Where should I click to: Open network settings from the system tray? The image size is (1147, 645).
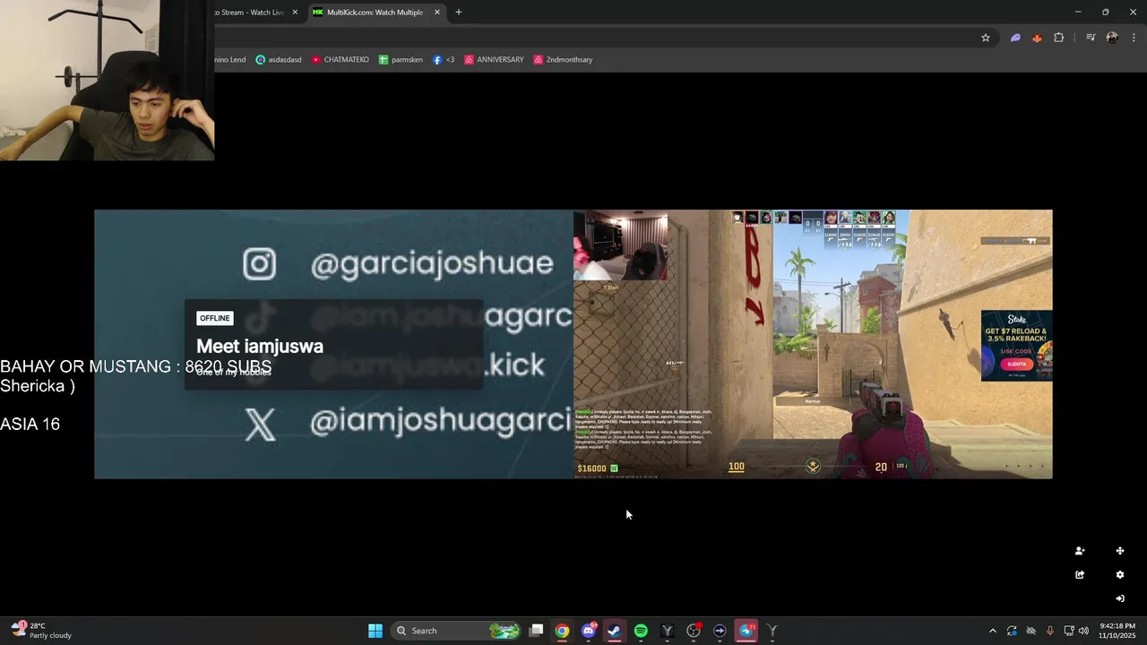coord(1069,631)
